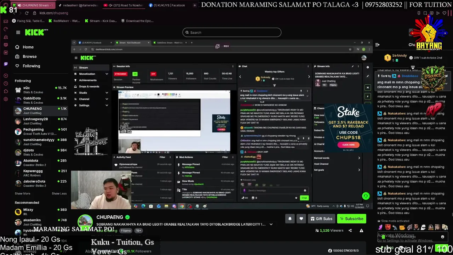Screen dimensions: 453x255
Task: Expand Banned words in dashboard panel
Action: [337, 158]
